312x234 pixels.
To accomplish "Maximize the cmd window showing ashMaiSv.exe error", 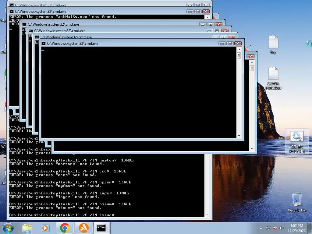I will click(198, 11).
